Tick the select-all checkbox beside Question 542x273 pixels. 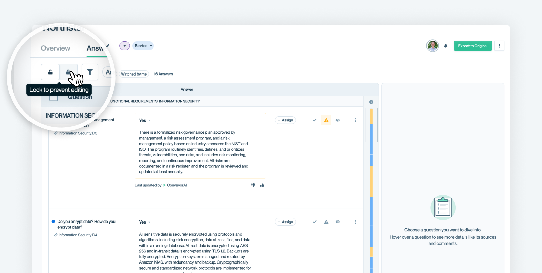[54, 97]
